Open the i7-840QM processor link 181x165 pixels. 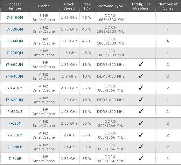click(x=14, y=17)
